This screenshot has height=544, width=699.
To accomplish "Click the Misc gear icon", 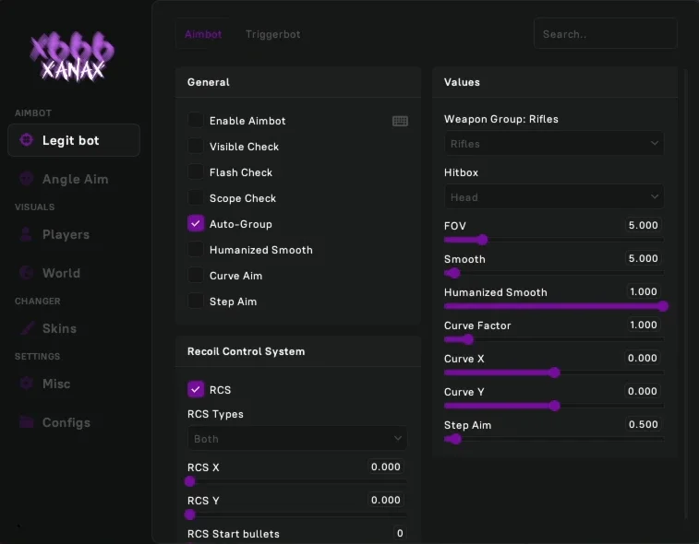I will (x=26, y=384).
